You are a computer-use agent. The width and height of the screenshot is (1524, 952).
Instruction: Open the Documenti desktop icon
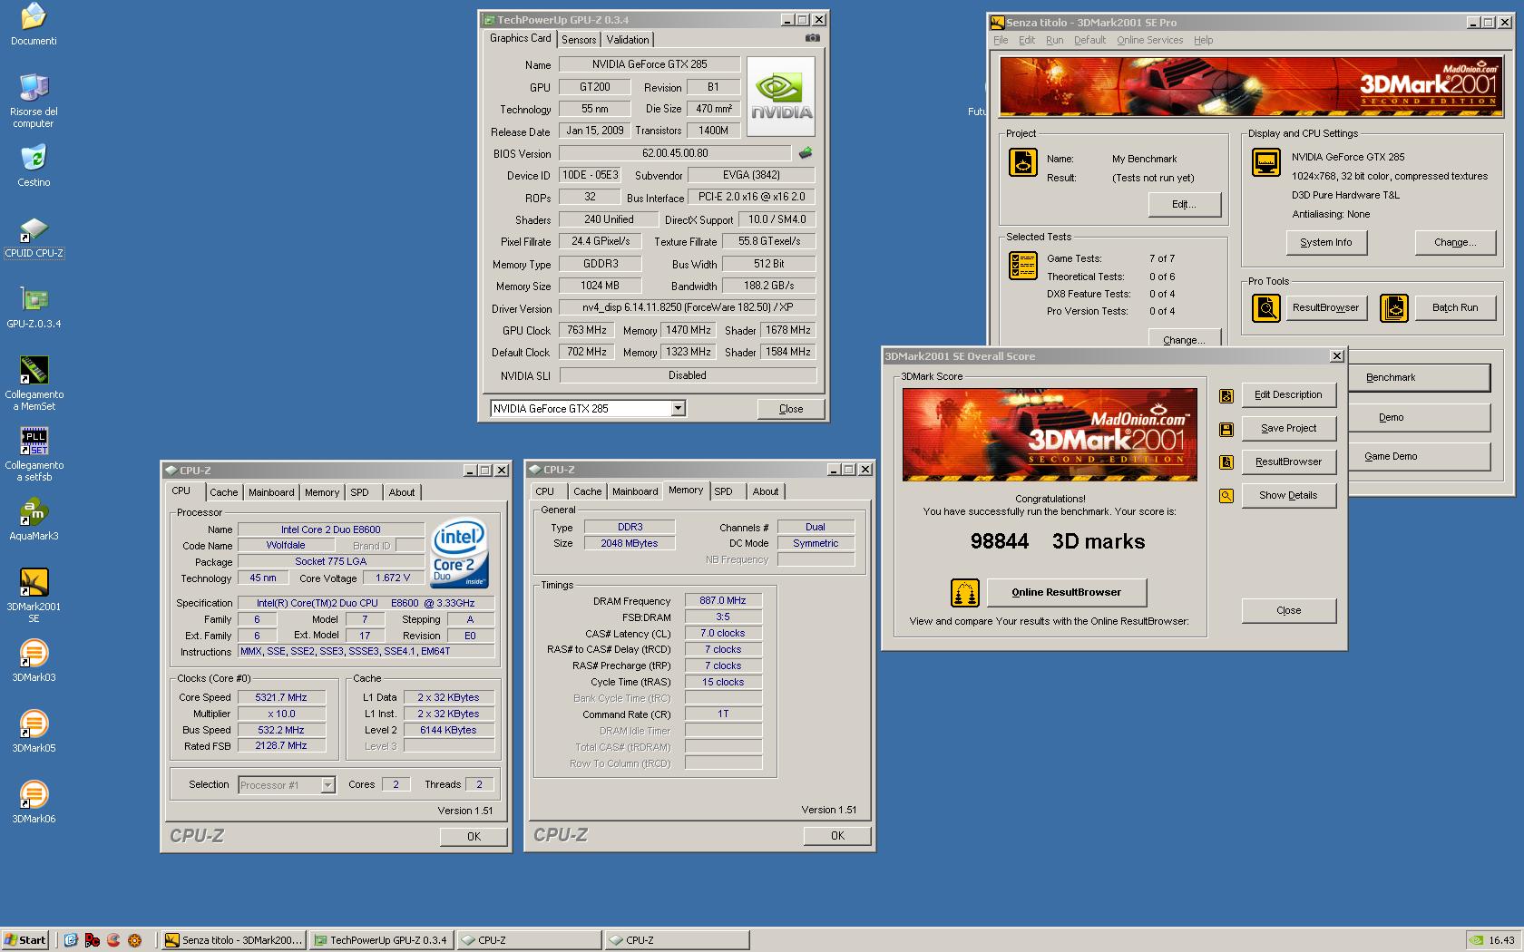click(x=34, y=24)
